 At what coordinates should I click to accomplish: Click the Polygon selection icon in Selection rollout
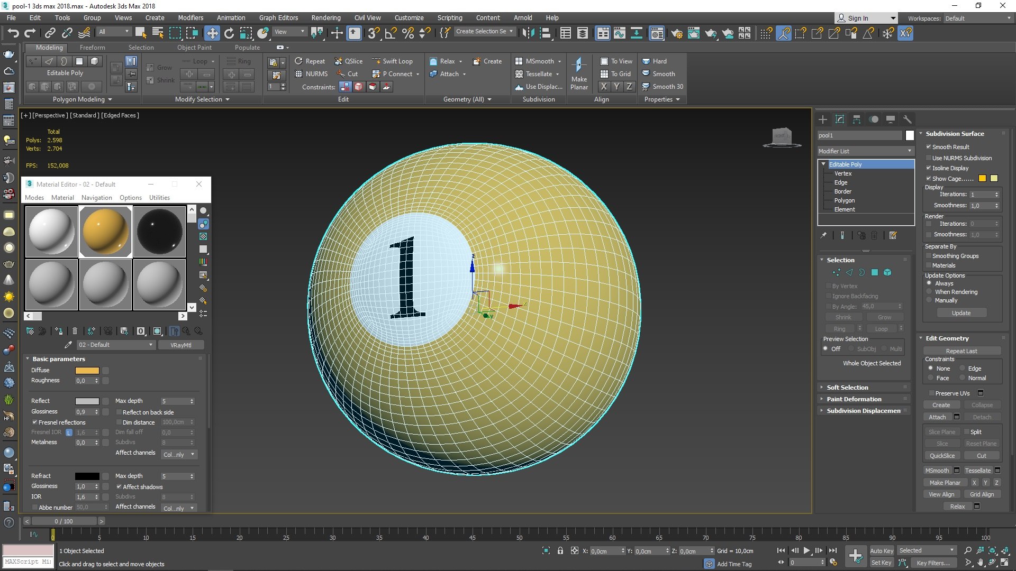(x=875, y=272)
